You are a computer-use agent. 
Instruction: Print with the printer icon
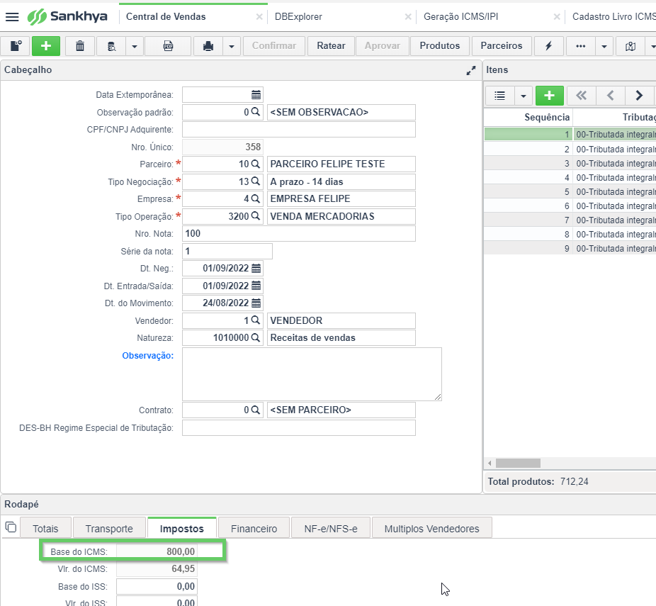point(208,46)
